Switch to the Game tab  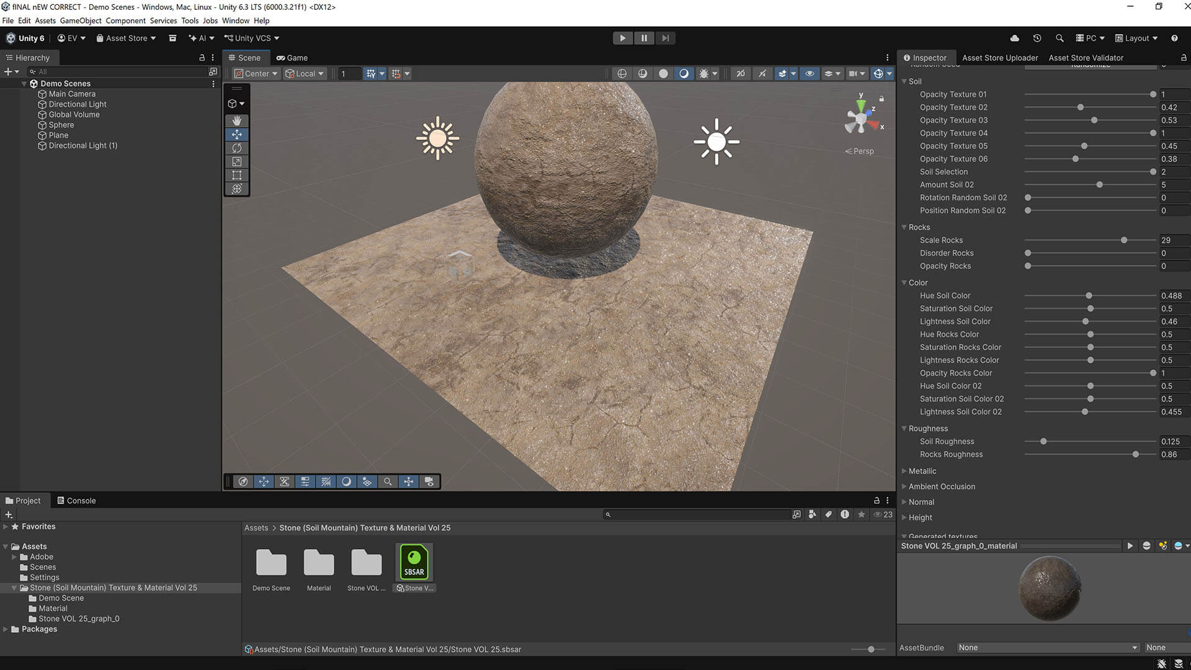tap(292, 58)
